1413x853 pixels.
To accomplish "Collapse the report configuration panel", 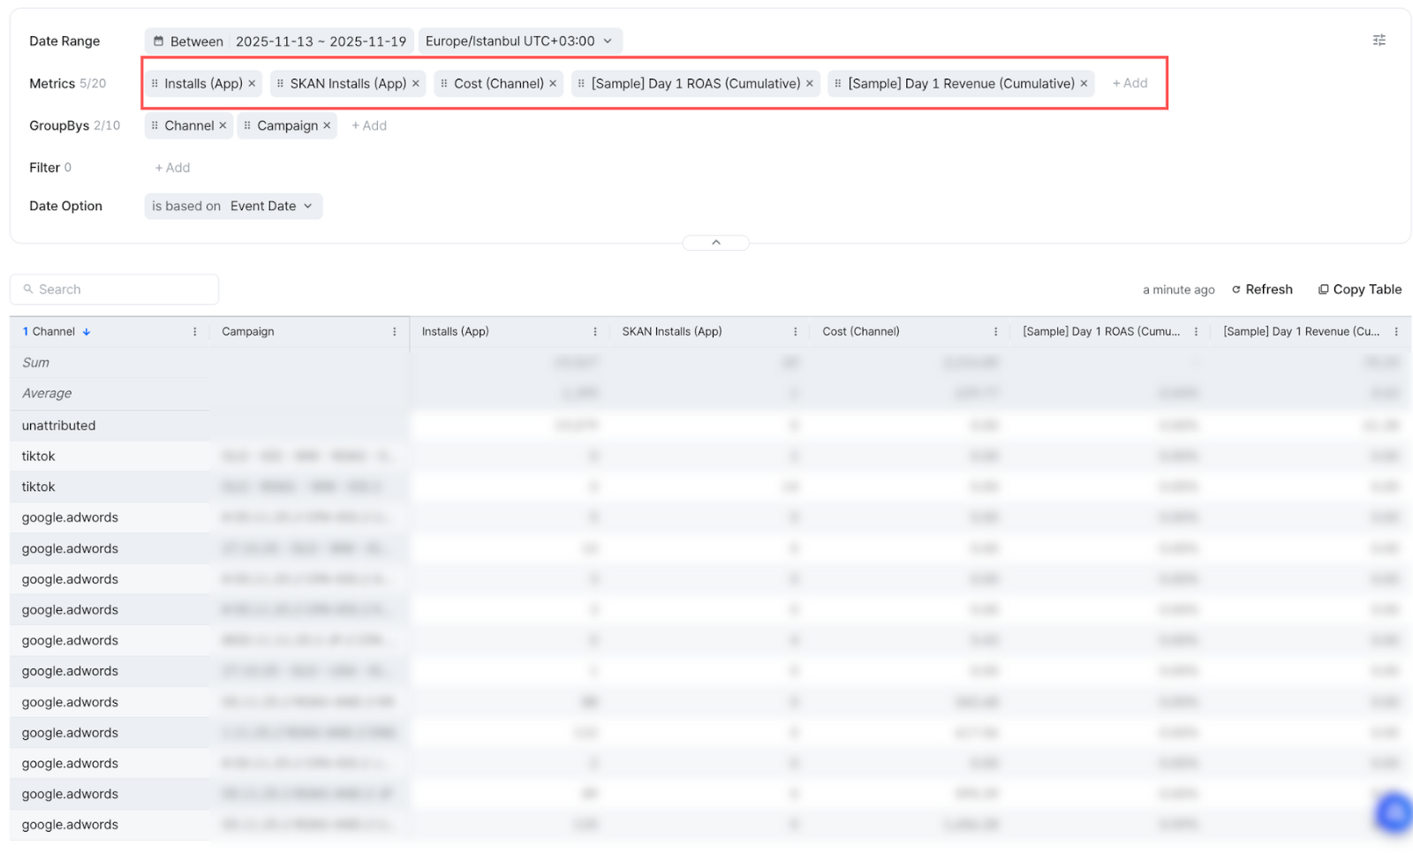I will (716, 243).
